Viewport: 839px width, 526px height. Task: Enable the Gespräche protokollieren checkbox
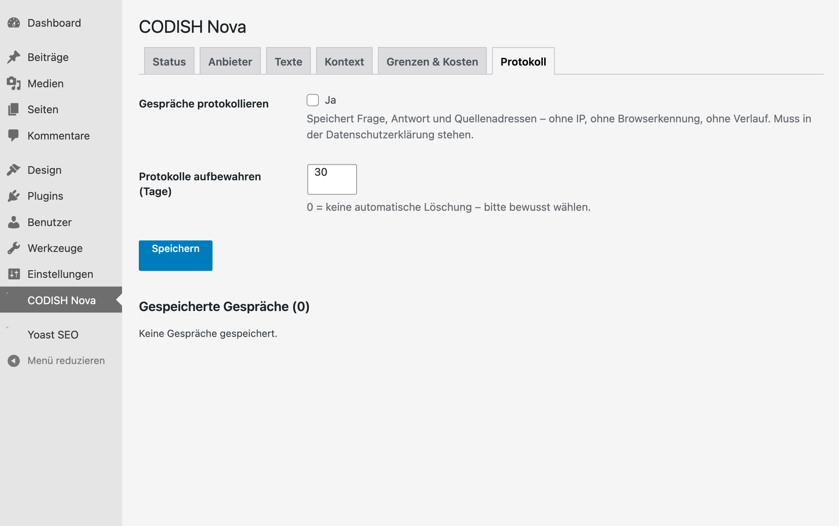(313, 100)
